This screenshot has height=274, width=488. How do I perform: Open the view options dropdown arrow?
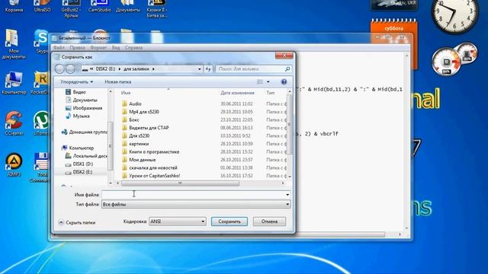(x=268, y=82)
